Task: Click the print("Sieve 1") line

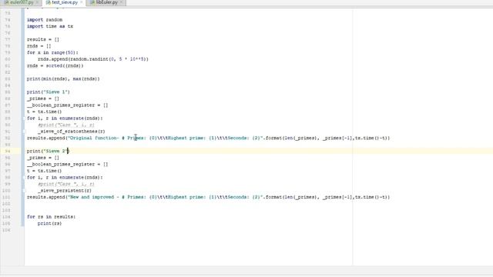Action: pyautogui.click(x=49, y=92)
